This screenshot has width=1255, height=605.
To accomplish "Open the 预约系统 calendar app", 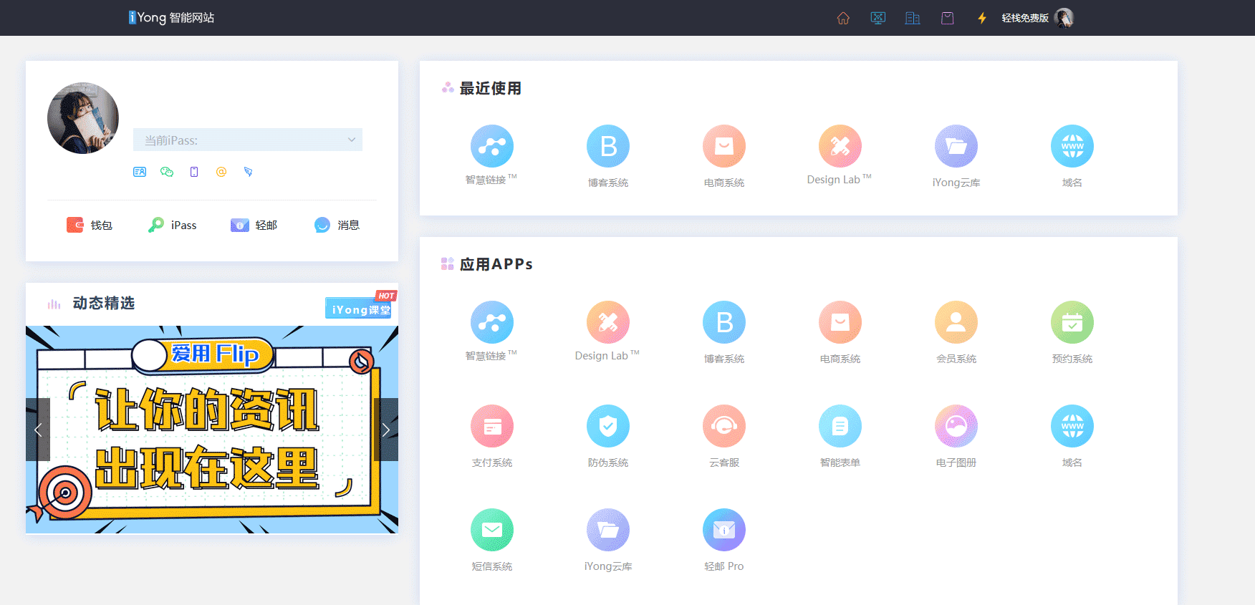I will coord(1072,323).
